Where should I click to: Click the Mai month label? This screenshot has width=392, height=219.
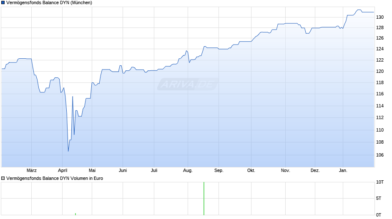[92, 171]
